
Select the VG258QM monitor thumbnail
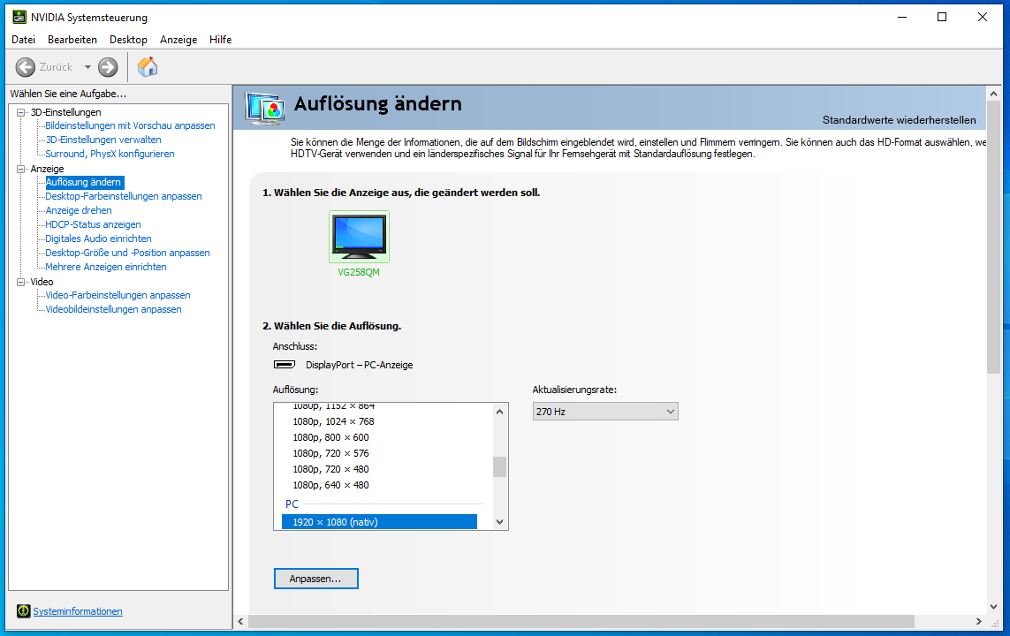click(x=359, y=237)
